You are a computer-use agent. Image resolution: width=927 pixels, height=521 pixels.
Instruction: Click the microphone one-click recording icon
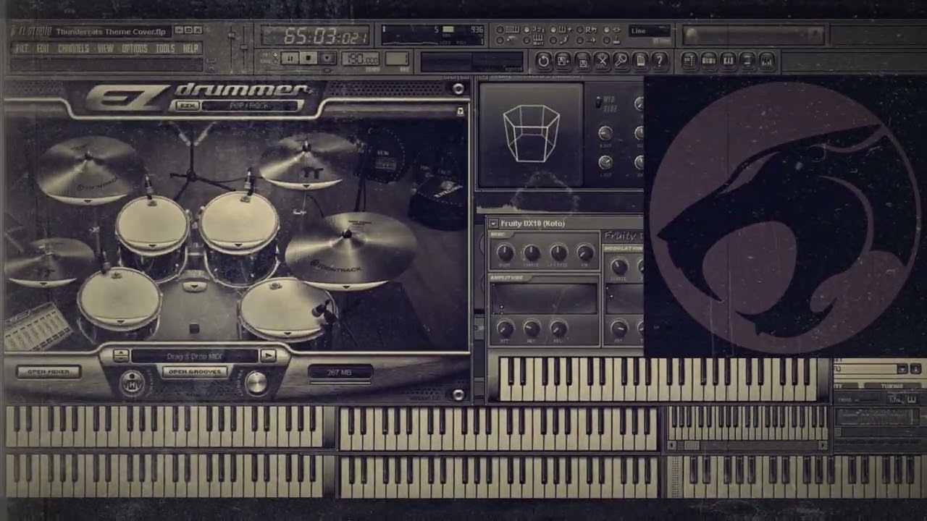pos(621,60)
